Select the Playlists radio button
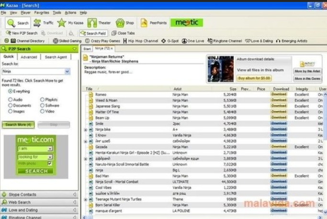Viewport: 327px width, 219px height. tap(42, 100)
